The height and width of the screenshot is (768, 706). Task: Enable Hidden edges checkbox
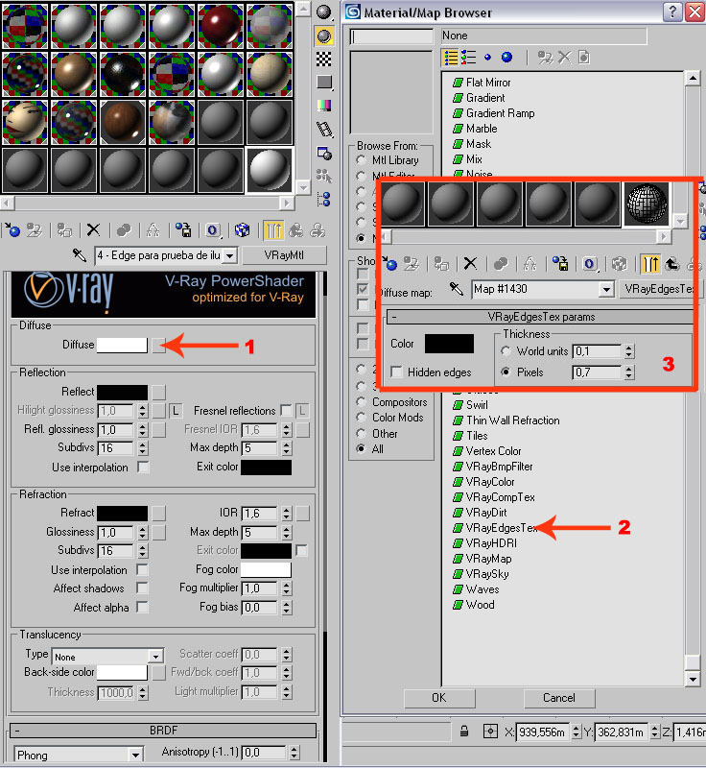397,372
